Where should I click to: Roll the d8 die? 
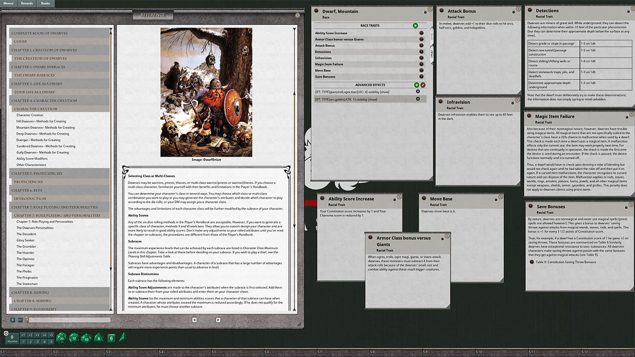[98, 338]
